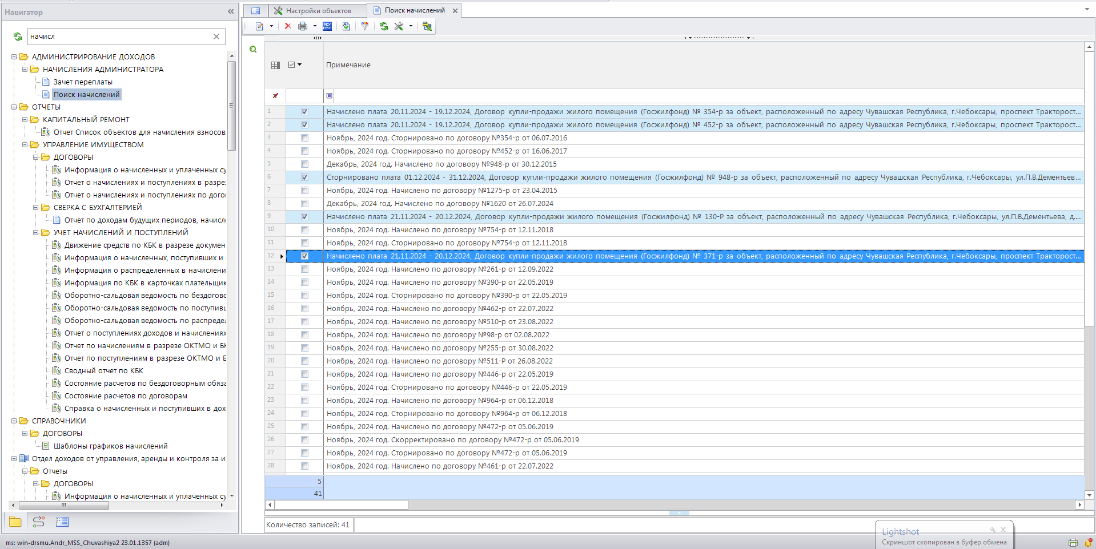Open the print button dropdown arrow

pyautogui.click(x=315, y=26)
